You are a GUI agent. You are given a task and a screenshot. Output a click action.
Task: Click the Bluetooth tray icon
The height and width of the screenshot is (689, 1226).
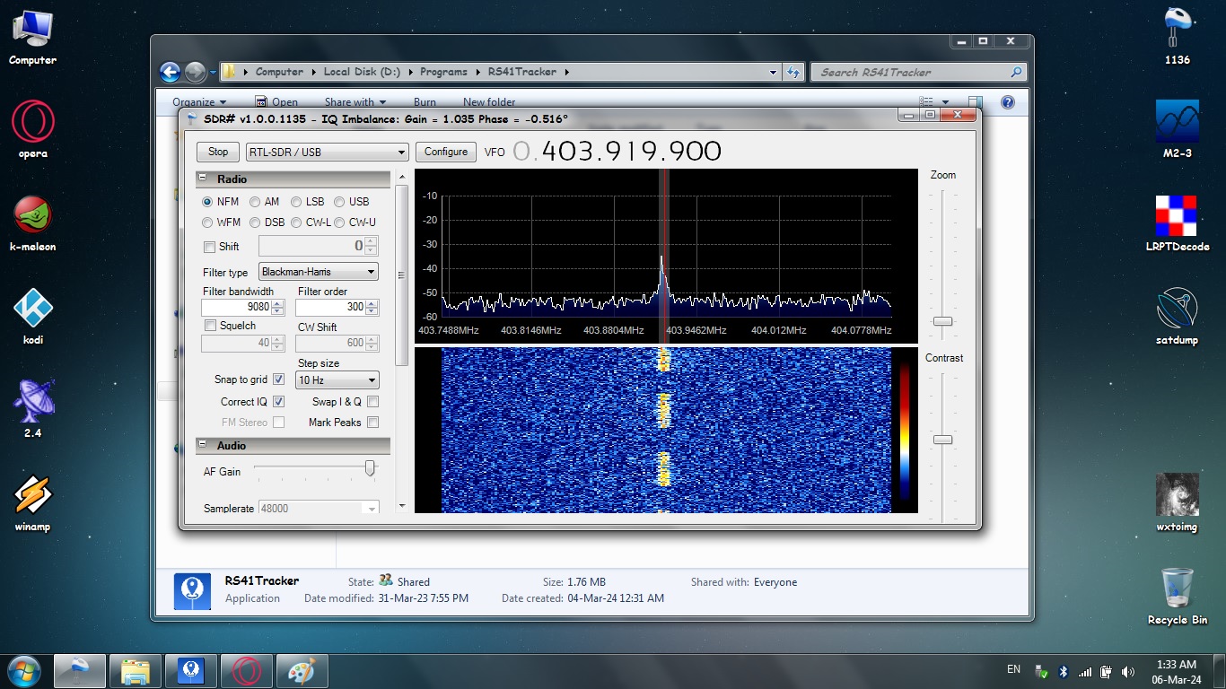(x=1064, y=671)
